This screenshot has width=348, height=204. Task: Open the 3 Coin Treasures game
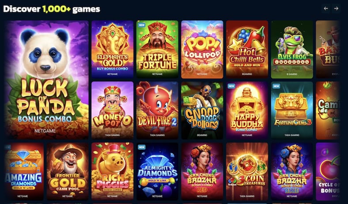[247, 171]
